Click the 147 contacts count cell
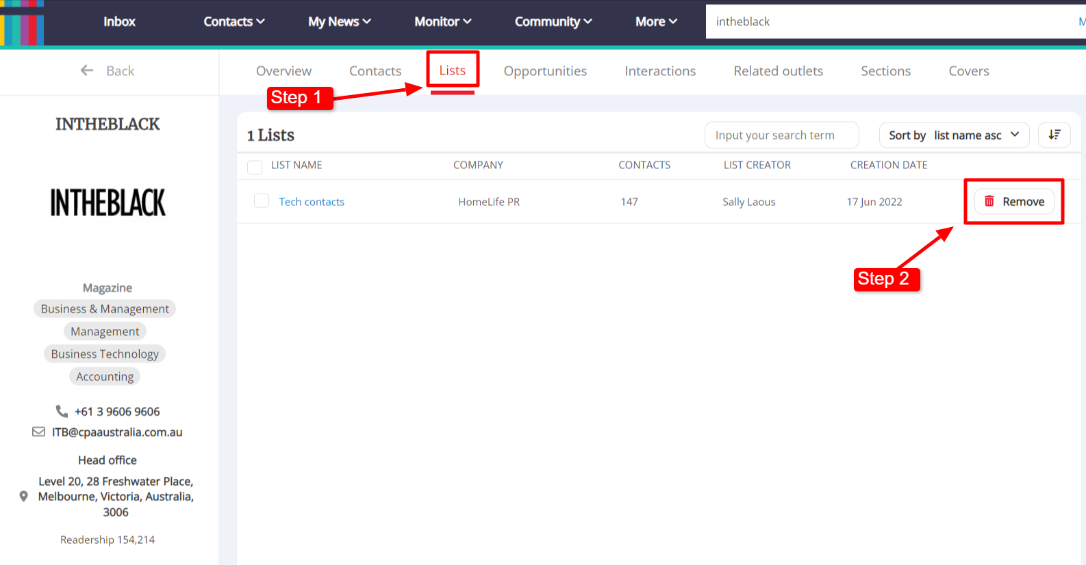 tap(629, 202)
